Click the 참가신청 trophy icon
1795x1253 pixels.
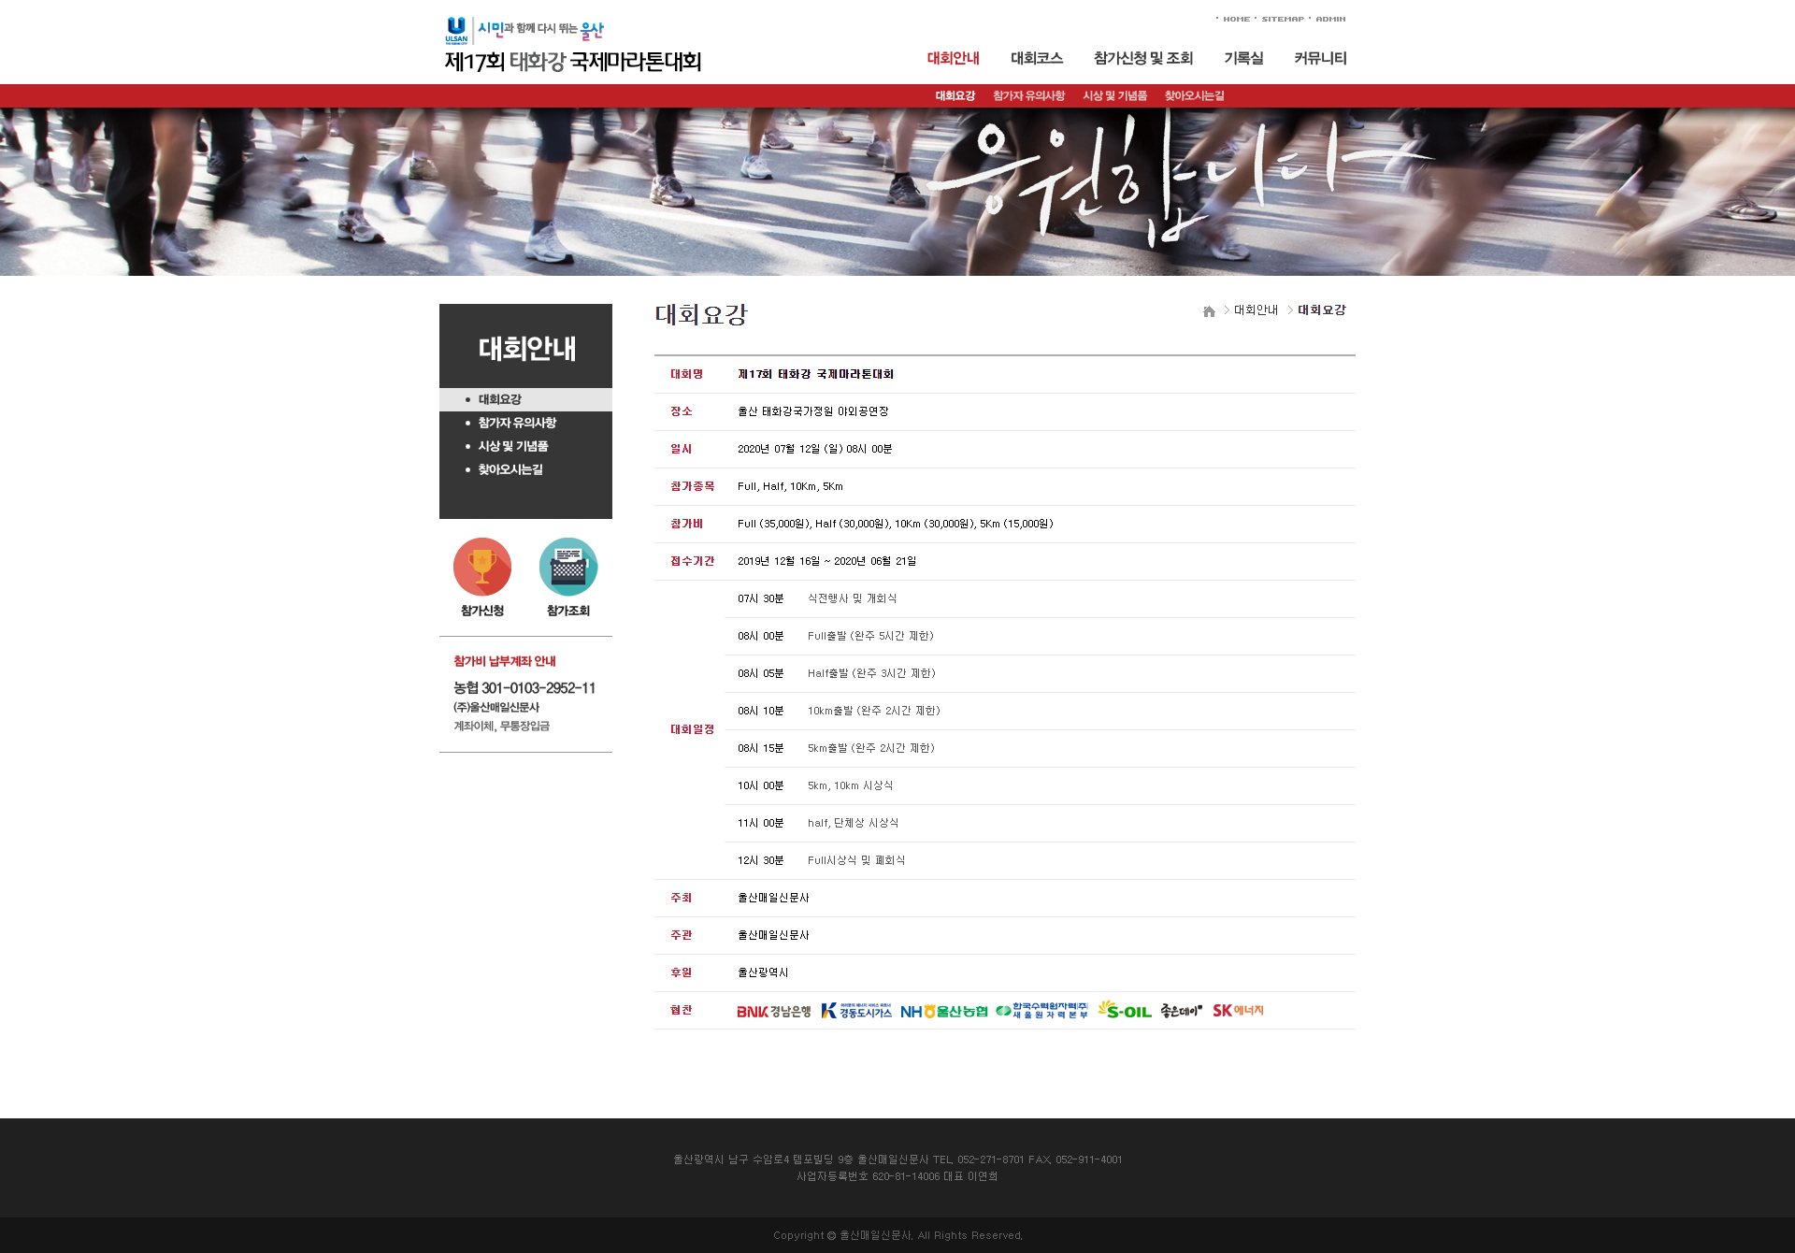[482, 567]
